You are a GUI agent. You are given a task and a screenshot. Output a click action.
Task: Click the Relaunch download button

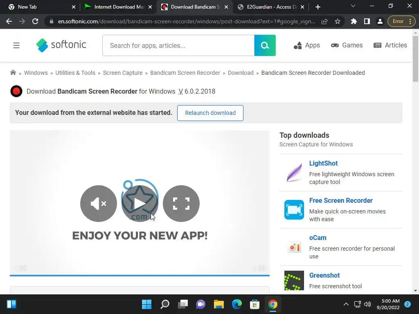[x=210, y=113]
